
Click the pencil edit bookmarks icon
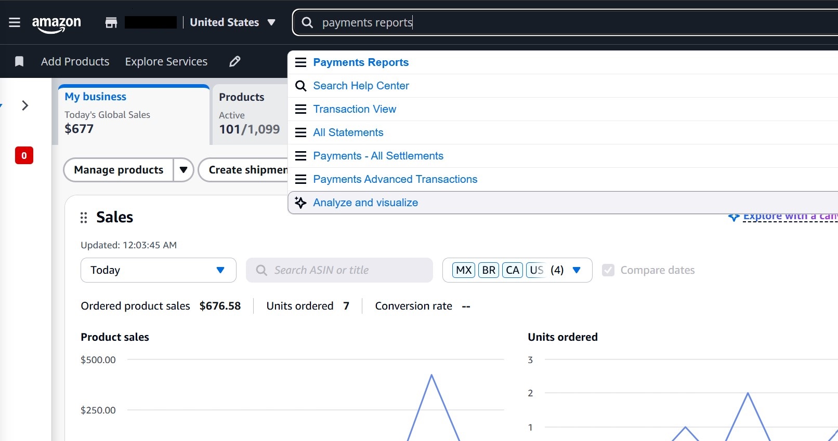tap(235, 61)
